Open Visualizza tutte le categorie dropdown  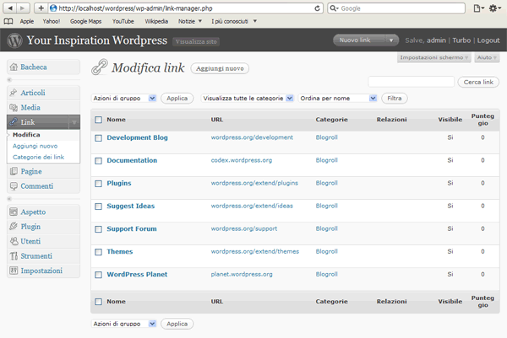point(248,98)
